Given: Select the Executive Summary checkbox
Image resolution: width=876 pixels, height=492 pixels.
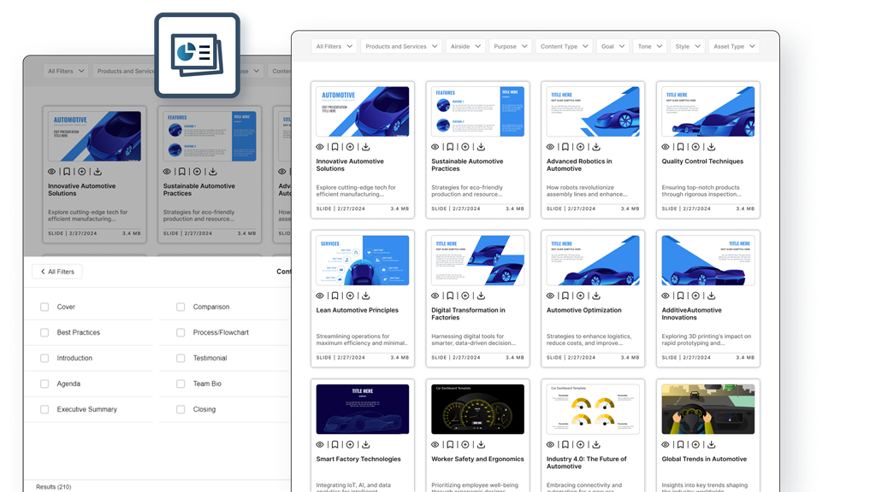Looking at the screenshot, I should (x=44, y=409).
